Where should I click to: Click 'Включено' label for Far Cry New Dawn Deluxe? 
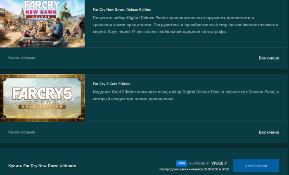[x=269, y=58]
